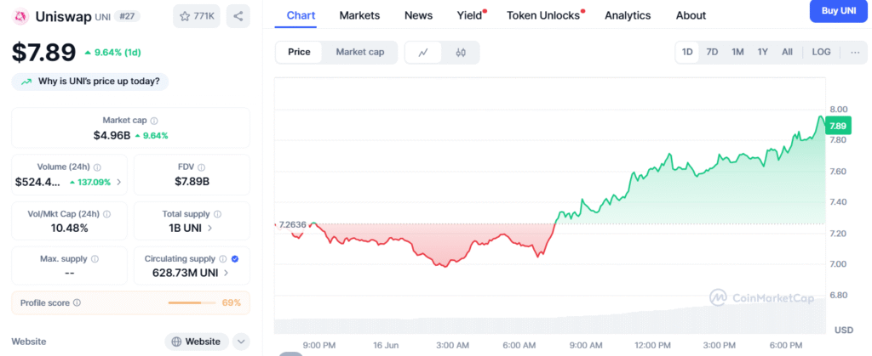Screen dimensions: 872x356
Task: Click the Buy UNI button
Action: pyautogui.click(x=838, y=11)
